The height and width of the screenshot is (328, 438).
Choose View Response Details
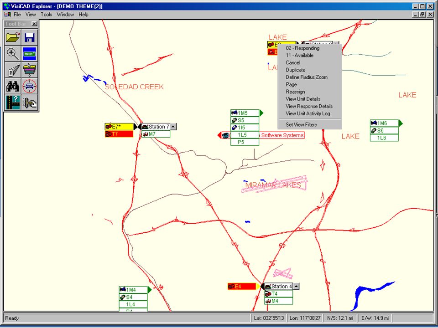click(310, 106)
